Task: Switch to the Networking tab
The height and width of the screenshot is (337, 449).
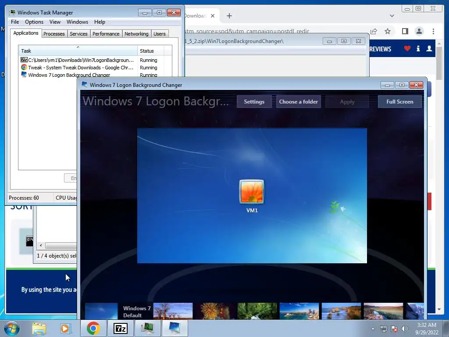Action: (136, 34)
